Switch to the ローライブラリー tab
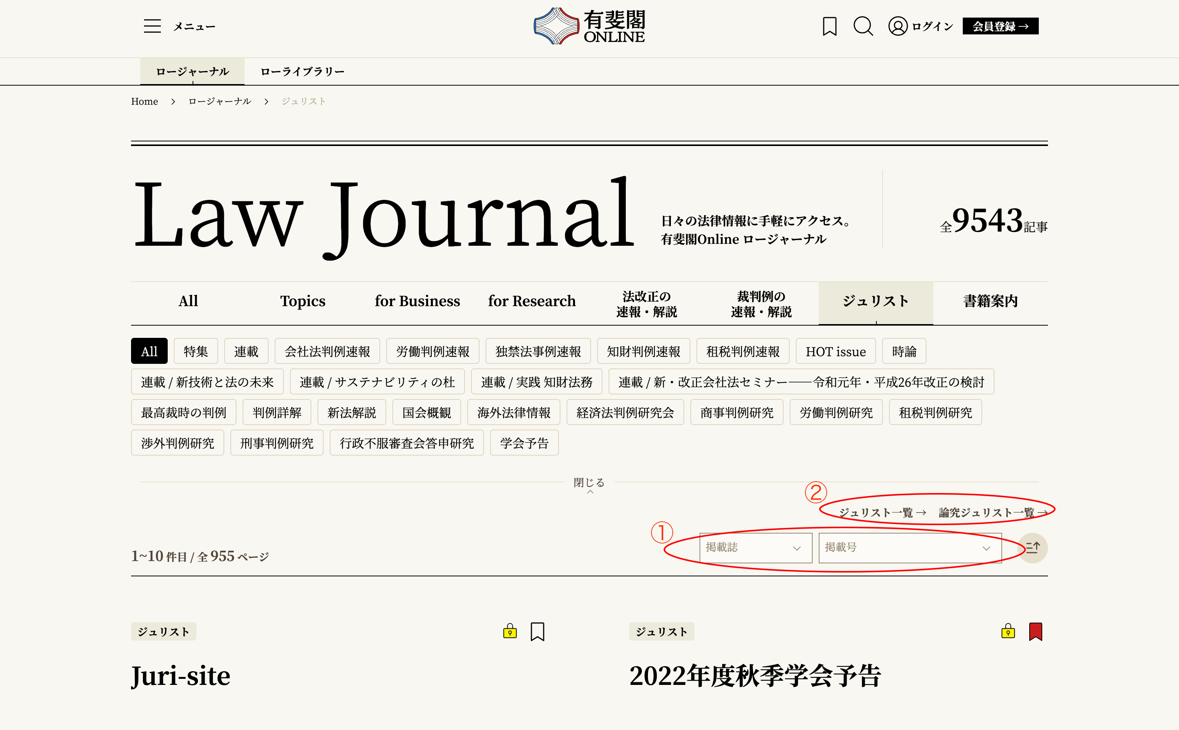Viewport: 1179px width, 730px height. [x=302, y=71]
